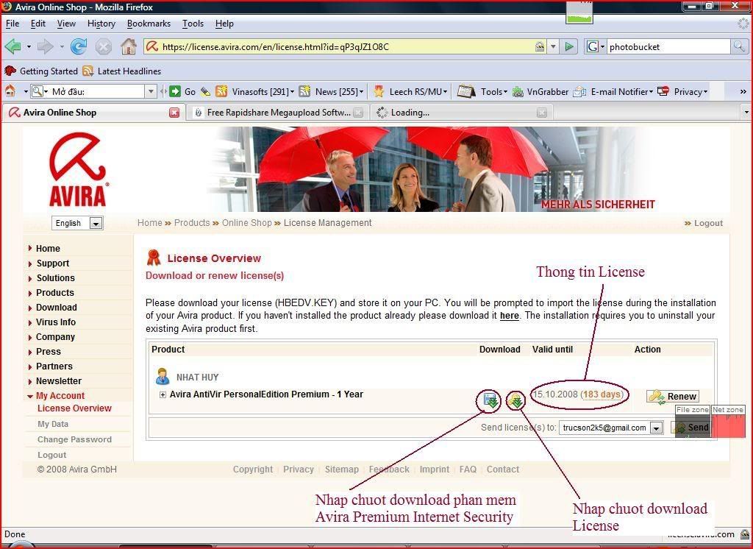The image size is (753, 549).
Task: Open the Getting Started bookmark
Action: coord(41,71)
